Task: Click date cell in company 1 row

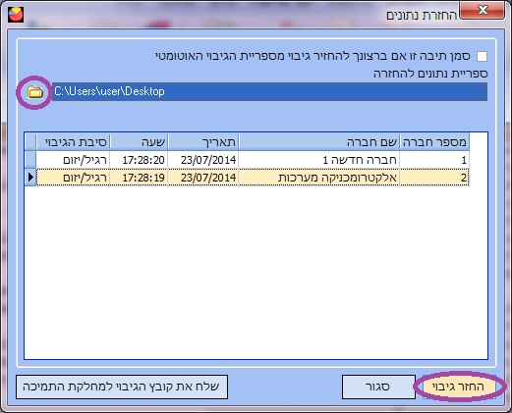Action: (x=203, y=160)
